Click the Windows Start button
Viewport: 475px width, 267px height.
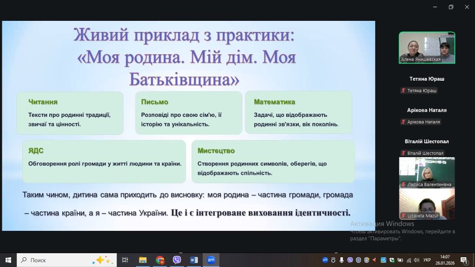[8, 260]
